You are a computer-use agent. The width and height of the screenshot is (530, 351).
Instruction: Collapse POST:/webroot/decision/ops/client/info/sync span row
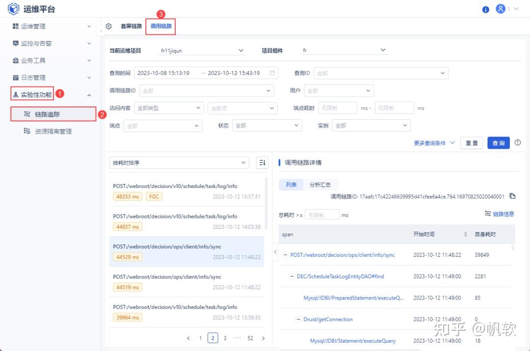(x=285, y=255)
